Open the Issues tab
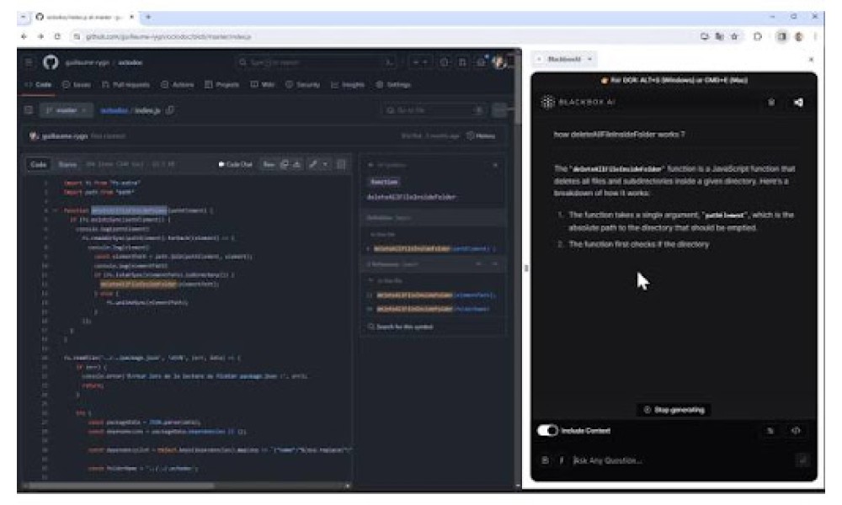Image resolution: width=842 pixels, height=505 pixels. pyautogui.click(x=77, y=85)
